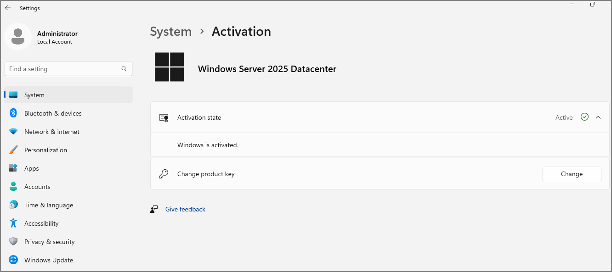Select Personalization in the sidebar
Image resolution: width=612 pixels, height=272 pixels.
click(68, 150)
